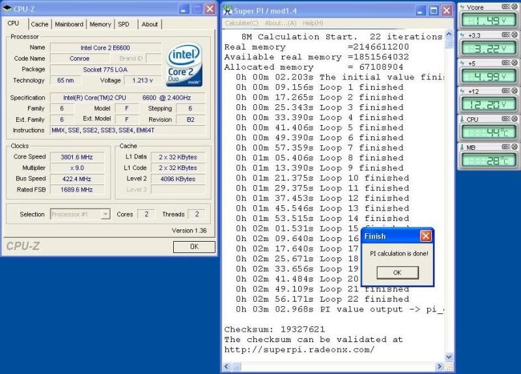
Task: Open the About tab in CPU-Z
Action: tap(150, 24)
